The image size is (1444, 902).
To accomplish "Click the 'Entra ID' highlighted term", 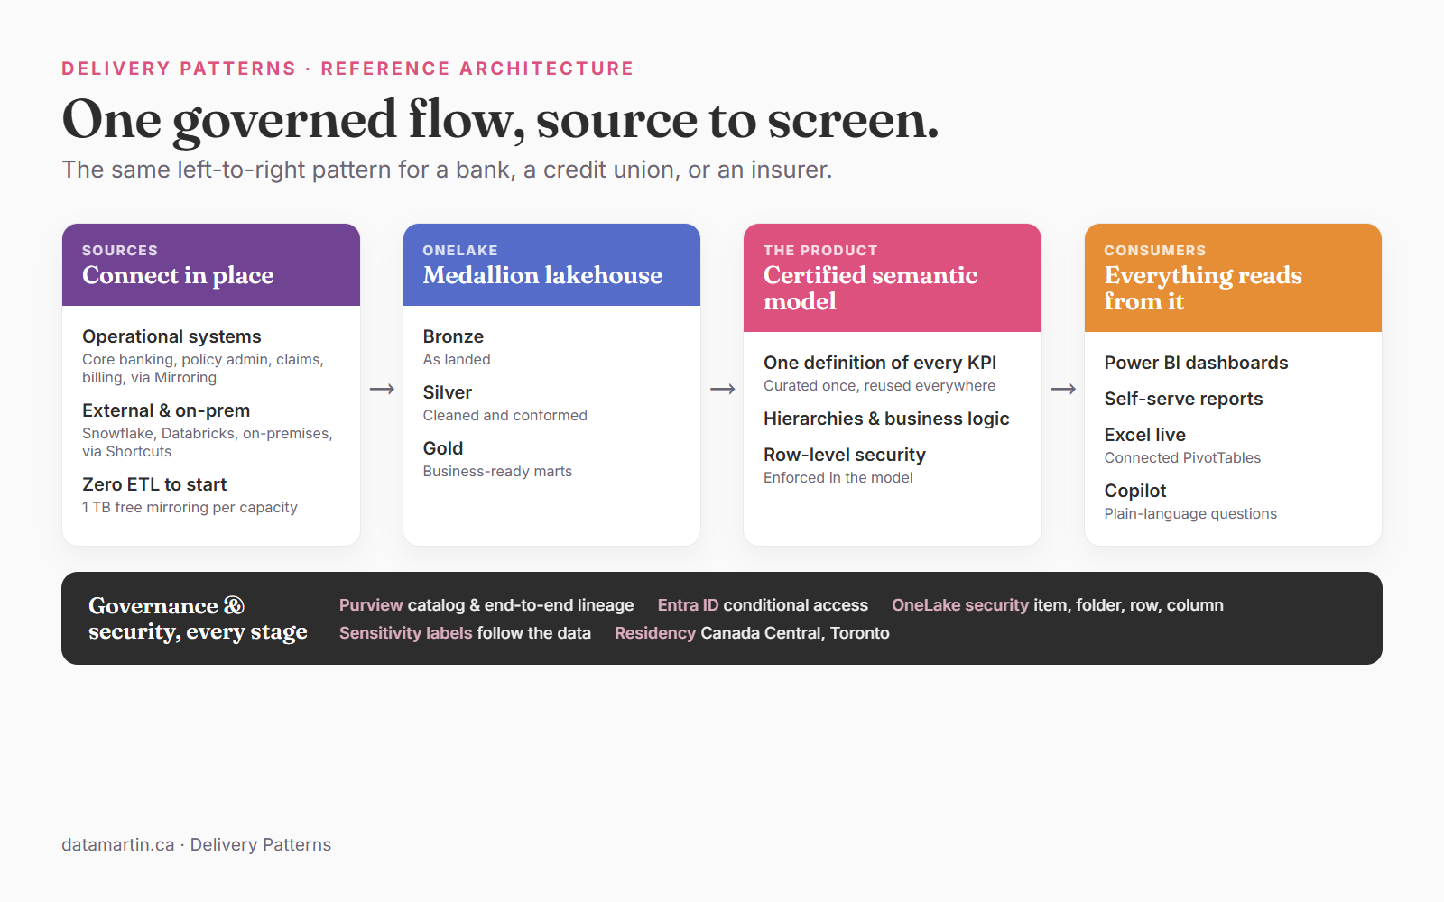I will tap(688, 605).
